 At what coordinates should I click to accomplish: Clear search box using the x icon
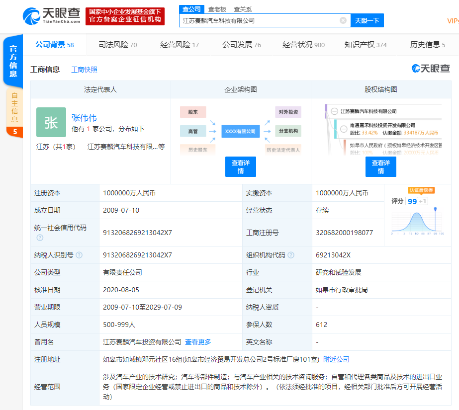tap(343, 20)
